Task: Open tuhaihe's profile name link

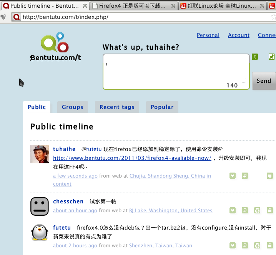Action: [64, 149]
